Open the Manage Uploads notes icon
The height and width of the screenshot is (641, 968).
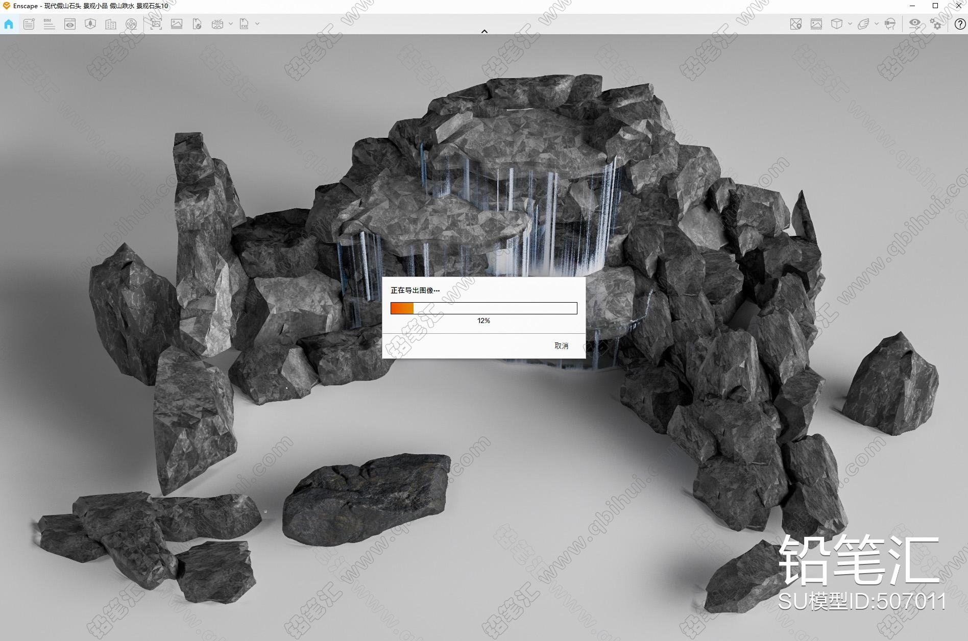click(x=29, y=24)
